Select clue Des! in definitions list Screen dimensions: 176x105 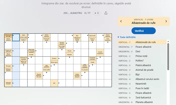(142, 51)
